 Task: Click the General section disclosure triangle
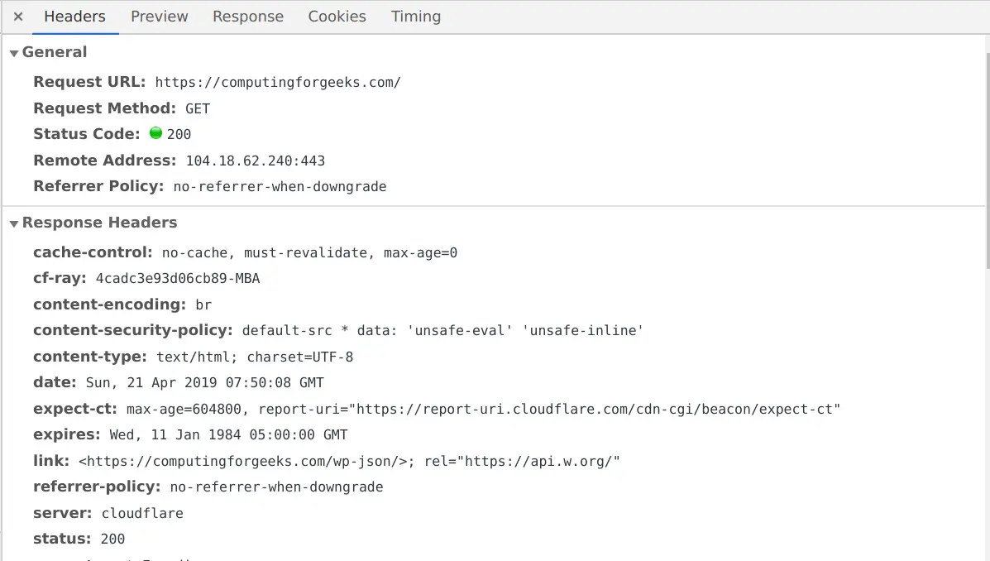(x=14, y=51)
